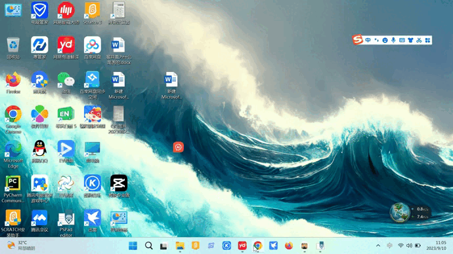Open the Windows Start menu

(133, 245)
